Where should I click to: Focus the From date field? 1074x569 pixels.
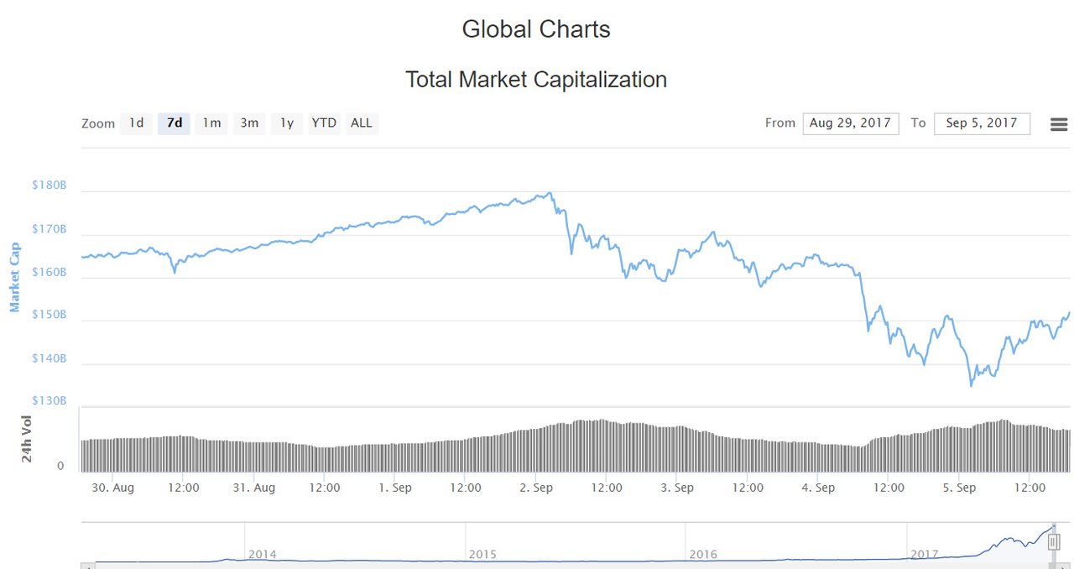pyautogui.click(x=851, y=123)
